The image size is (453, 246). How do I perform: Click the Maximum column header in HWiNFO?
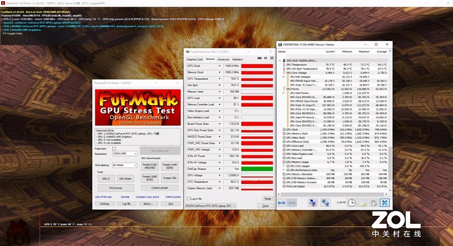(363, 52)
